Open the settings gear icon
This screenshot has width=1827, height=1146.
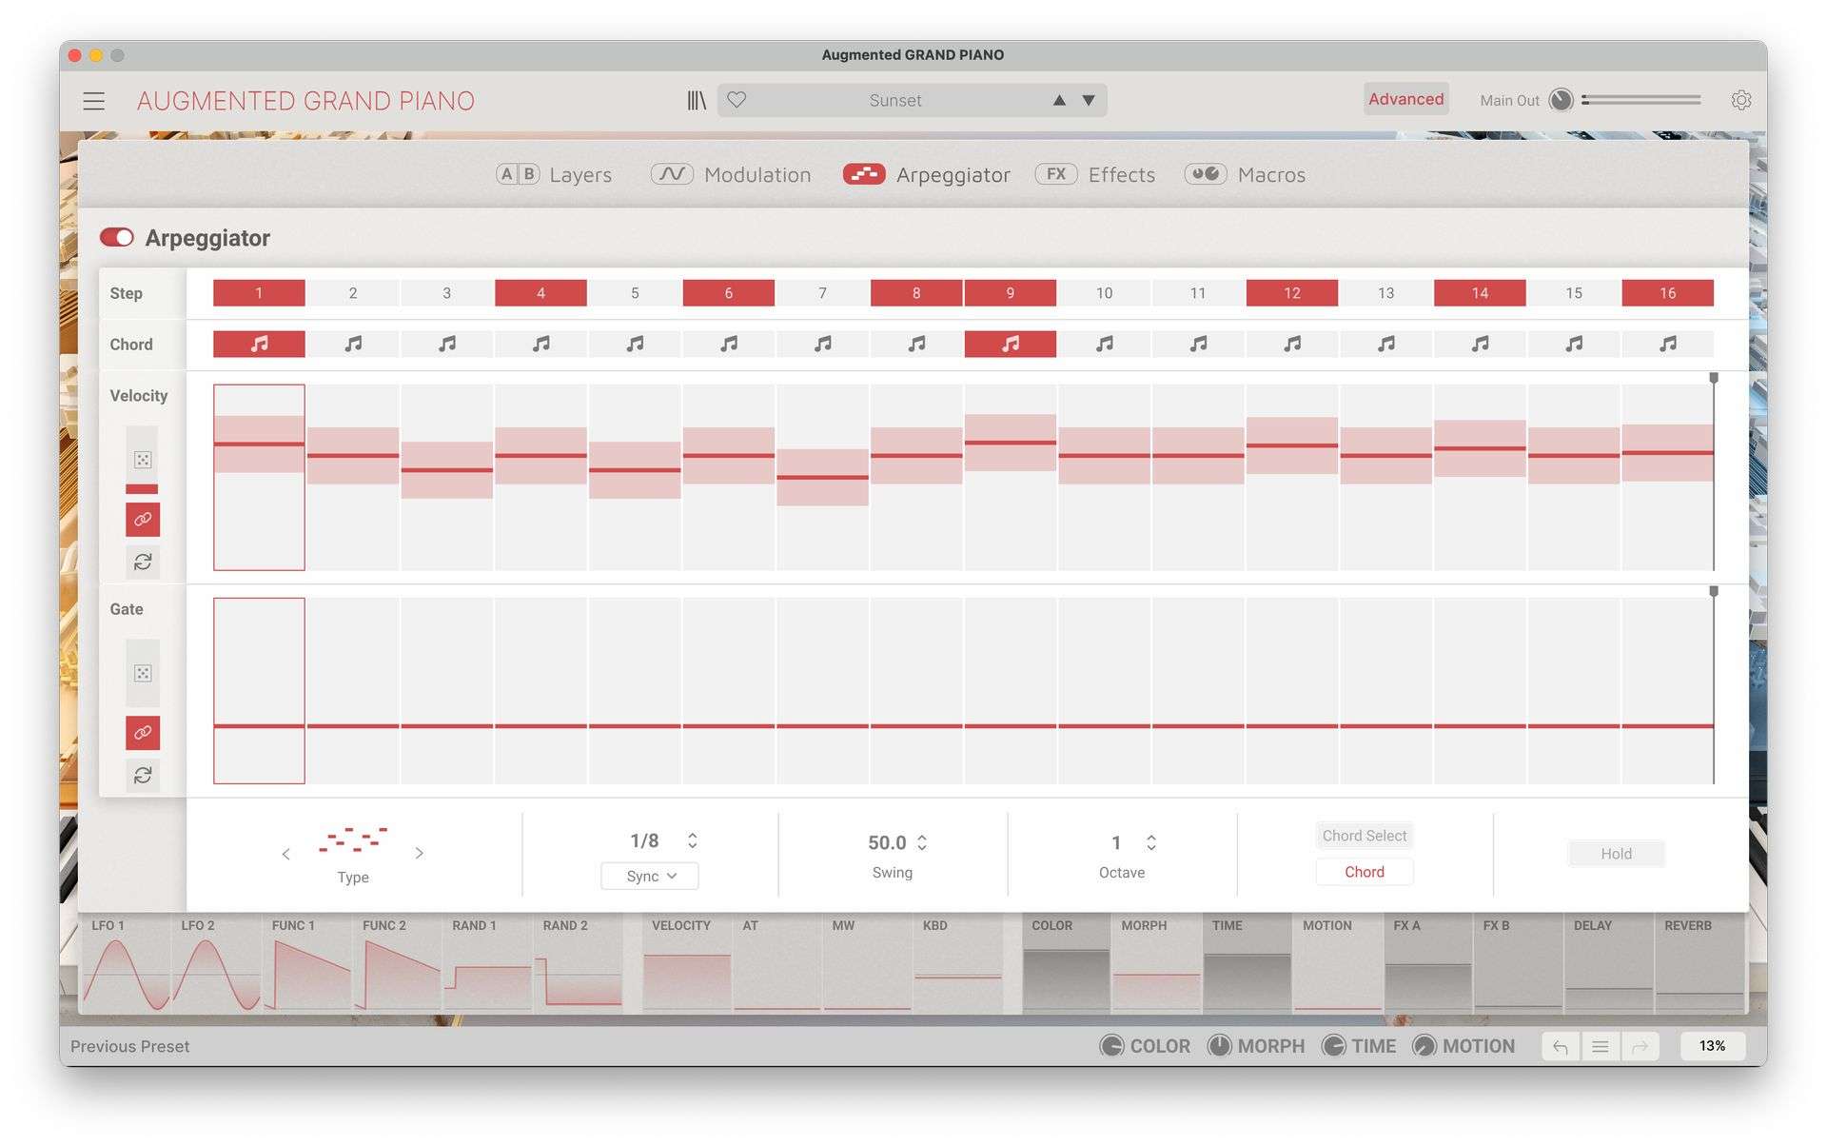click(x=1740, y=100)
